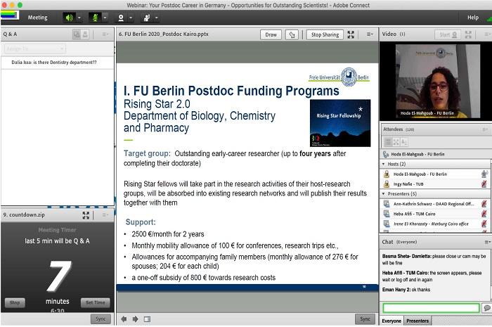
Task: Mute the speaker audio icon
Action: (69, 18)
